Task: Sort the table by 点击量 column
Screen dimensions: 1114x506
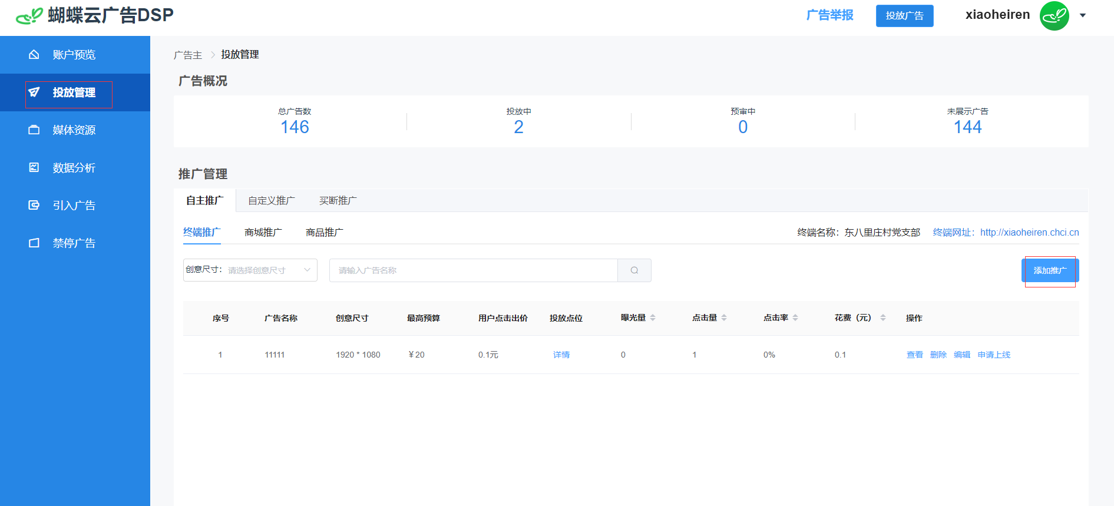Action: point(723,318)
